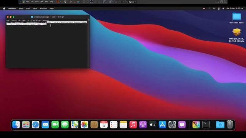Click the Terminal icon in the dock
This screenshot has width=246, height=138.
point(206,125)
